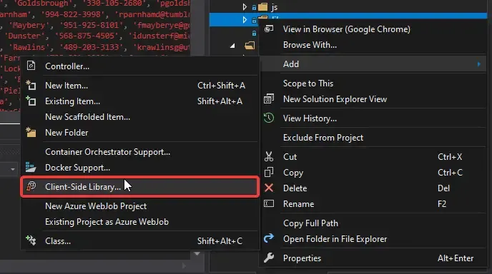This screenshot has width=492, height=274.
Task: Delete the selected folder
Action: pyautogui.click(x=373, y=188)
